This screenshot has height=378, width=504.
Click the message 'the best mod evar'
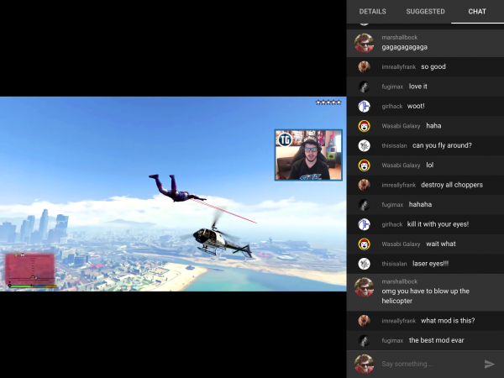(x=436, y=340)
